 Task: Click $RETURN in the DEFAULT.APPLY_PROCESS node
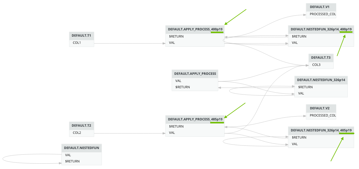[182, 87]
